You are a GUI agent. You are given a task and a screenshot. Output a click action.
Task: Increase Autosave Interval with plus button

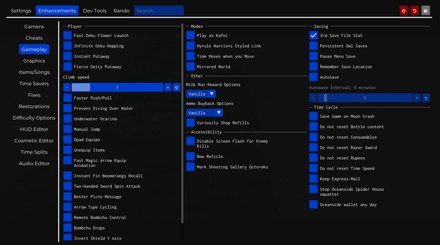417,98
